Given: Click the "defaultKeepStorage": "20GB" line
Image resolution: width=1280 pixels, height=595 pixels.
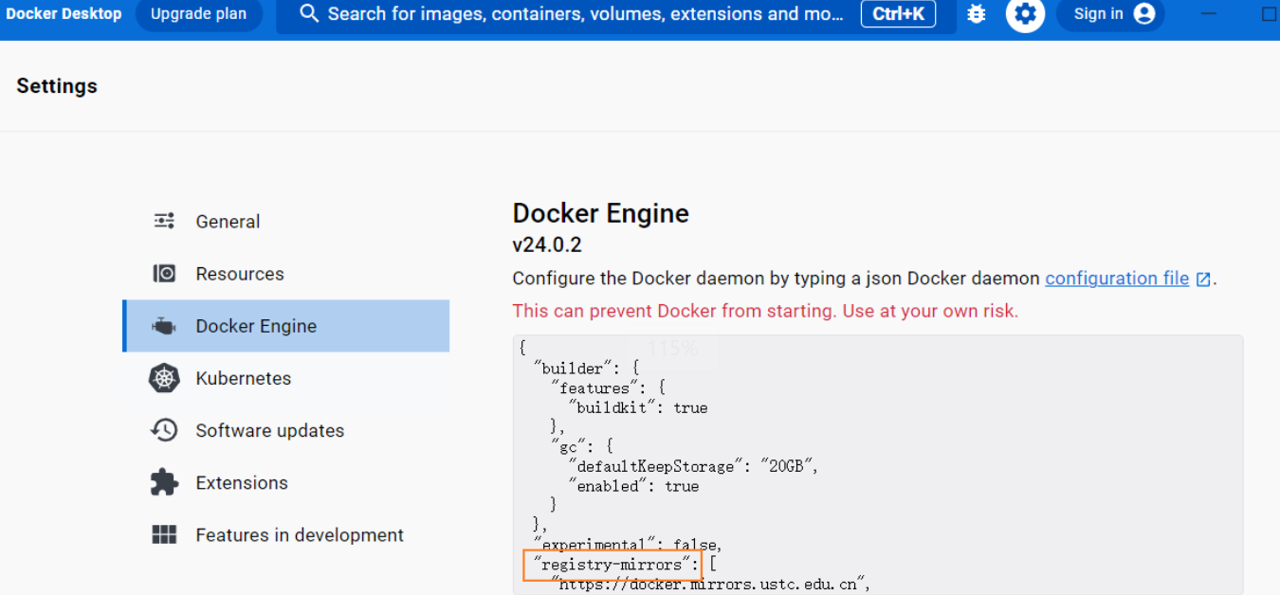Looking at the screenshot, I should pyautogui.click(x=692, y=466).
